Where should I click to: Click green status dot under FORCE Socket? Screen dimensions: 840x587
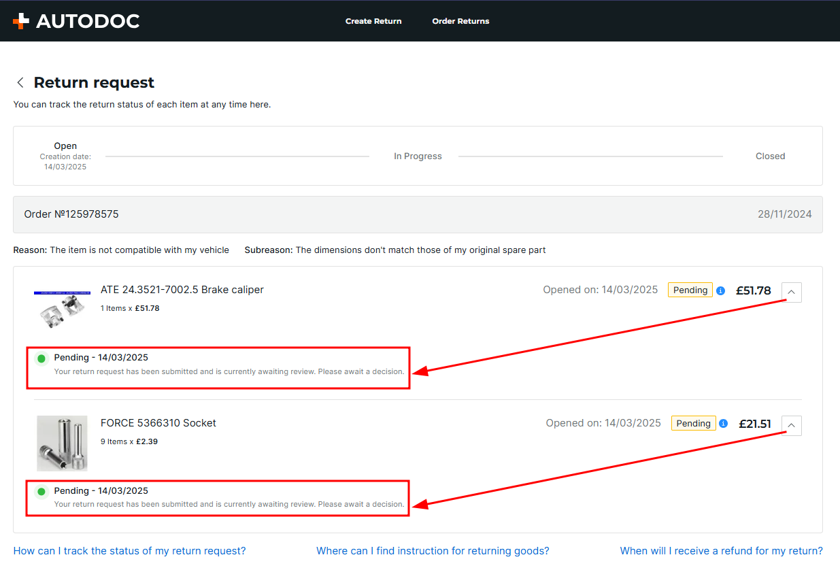(41, 491)
